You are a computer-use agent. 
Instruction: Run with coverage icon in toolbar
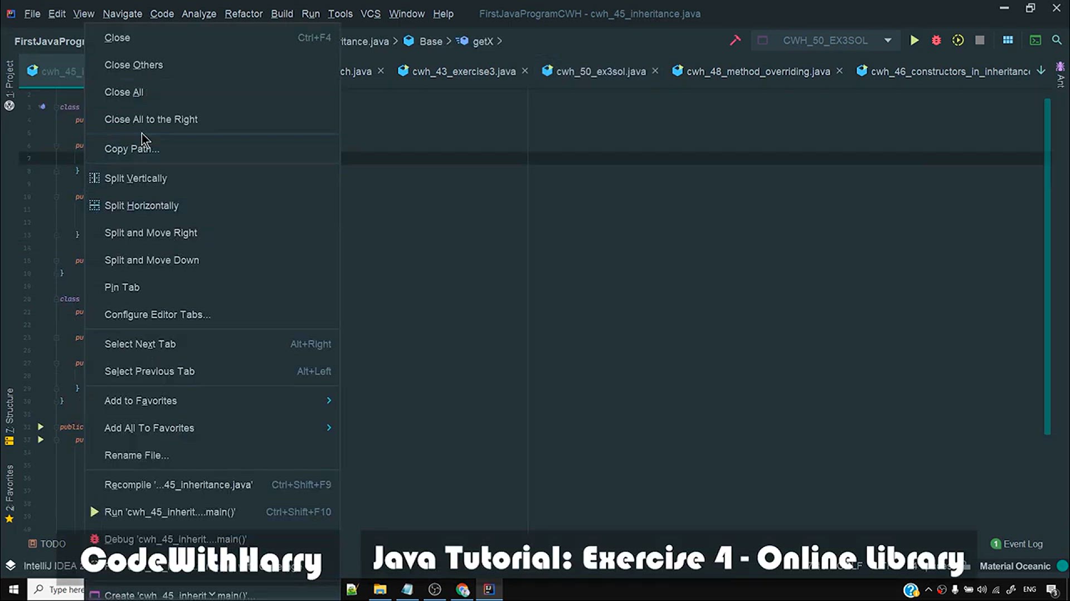point(958,40)
